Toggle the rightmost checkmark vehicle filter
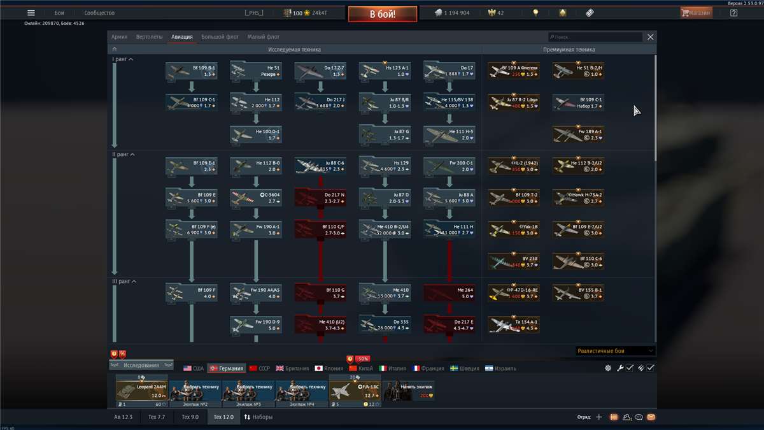 tap(651, 368)
